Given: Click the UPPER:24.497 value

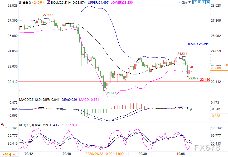Looking at the screenshot, I should click(98, 2).
